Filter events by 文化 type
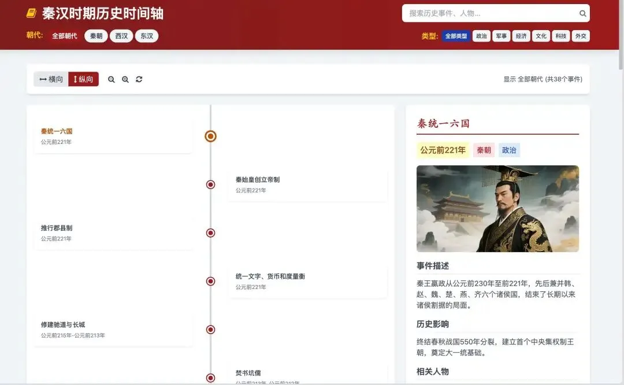This screenshot has width=624, height=385. point(541,36)
